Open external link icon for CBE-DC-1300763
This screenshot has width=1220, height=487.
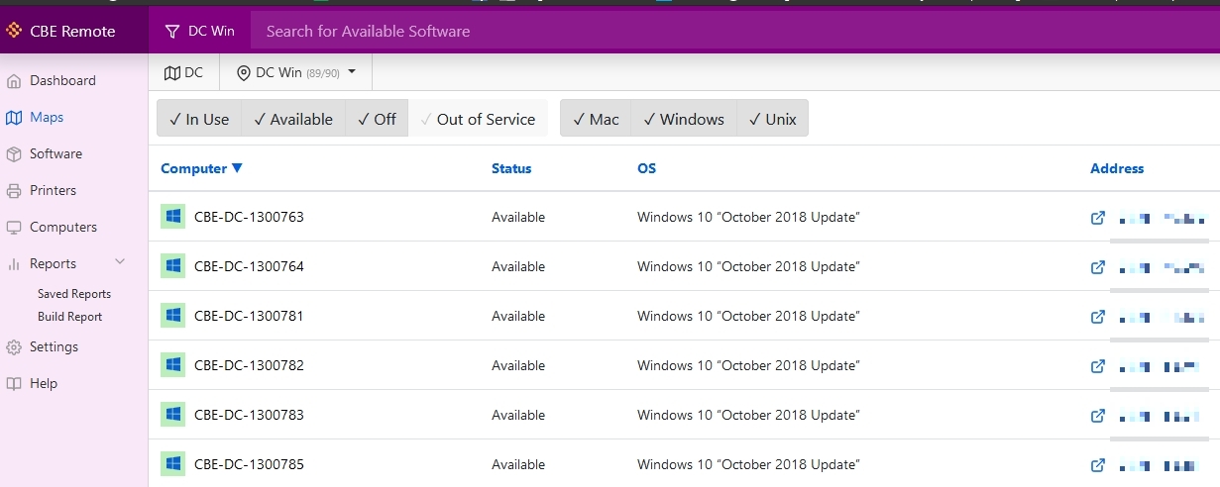click(x=1097, y=217)
